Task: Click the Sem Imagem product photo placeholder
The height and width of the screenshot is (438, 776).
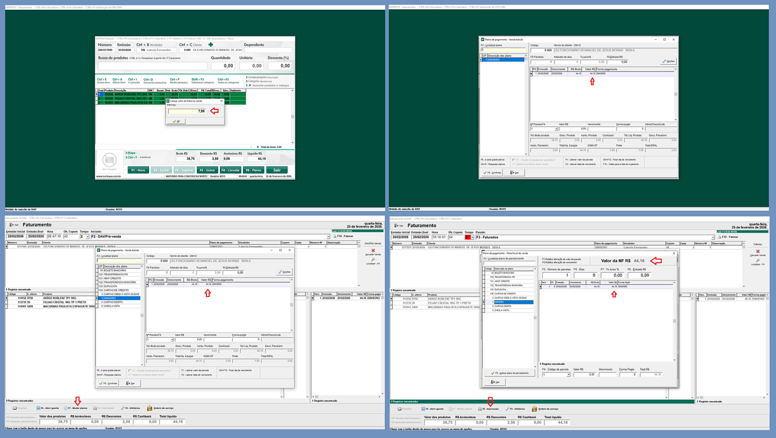Action: tap(109, 160)
